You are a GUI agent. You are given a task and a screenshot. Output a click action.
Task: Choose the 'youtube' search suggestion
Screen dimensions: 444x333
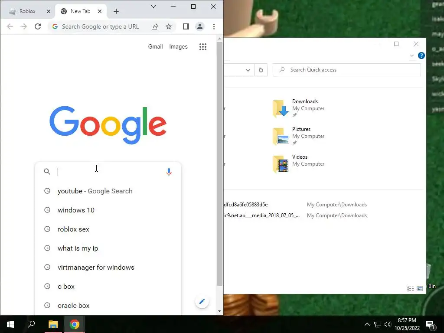(x=108, y=191)
